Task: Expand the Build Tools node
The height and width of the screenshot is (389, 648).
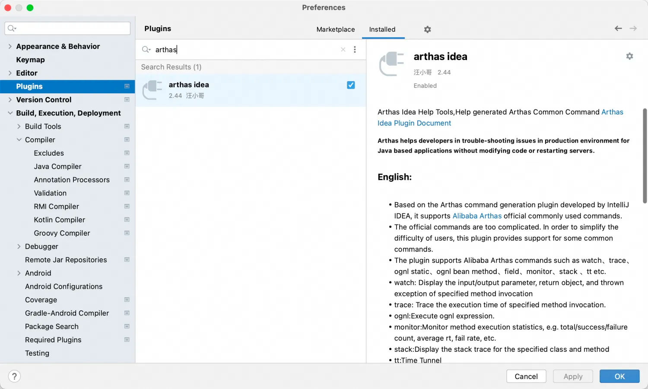Action: pos(19,127)
